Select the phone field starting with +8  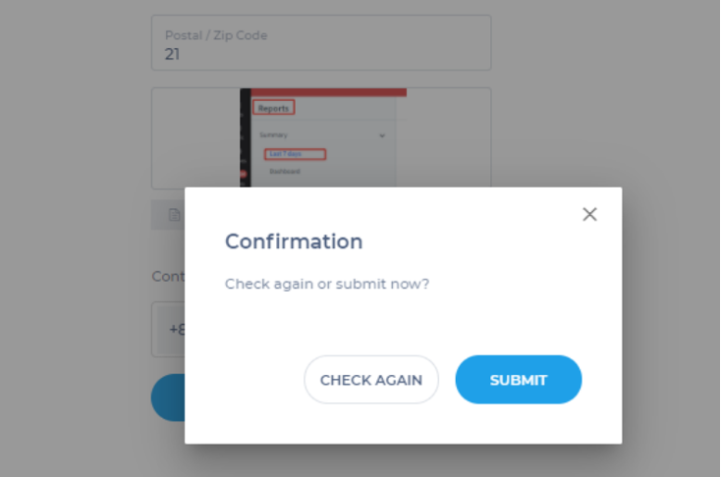coord(169,329)
